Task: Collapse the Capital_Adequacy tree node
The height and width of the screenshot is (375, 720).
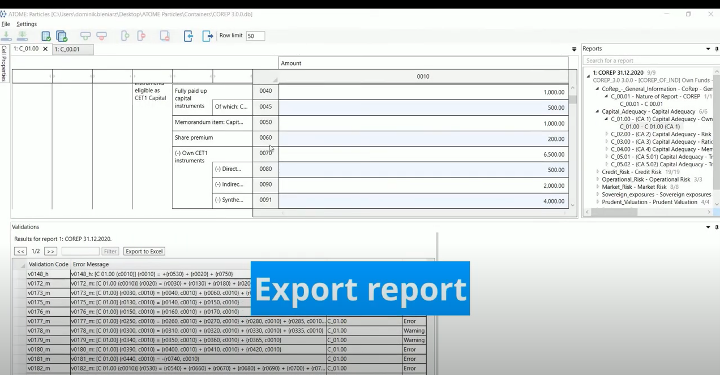Action: point(597,111)
